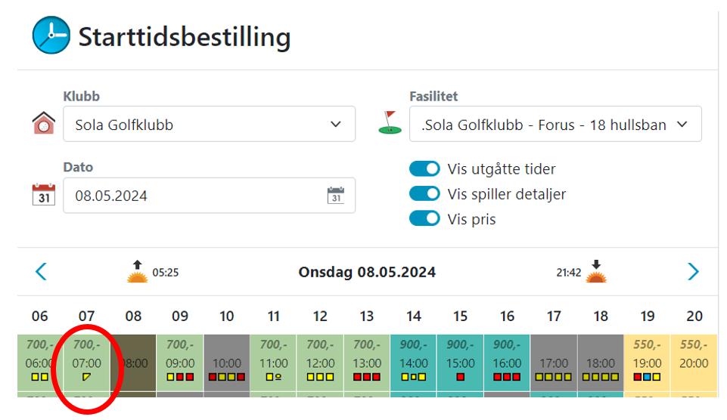This screenshot has width=727, height=420.
Task: Jump to hour 12 column header
Action: [320, 317]
